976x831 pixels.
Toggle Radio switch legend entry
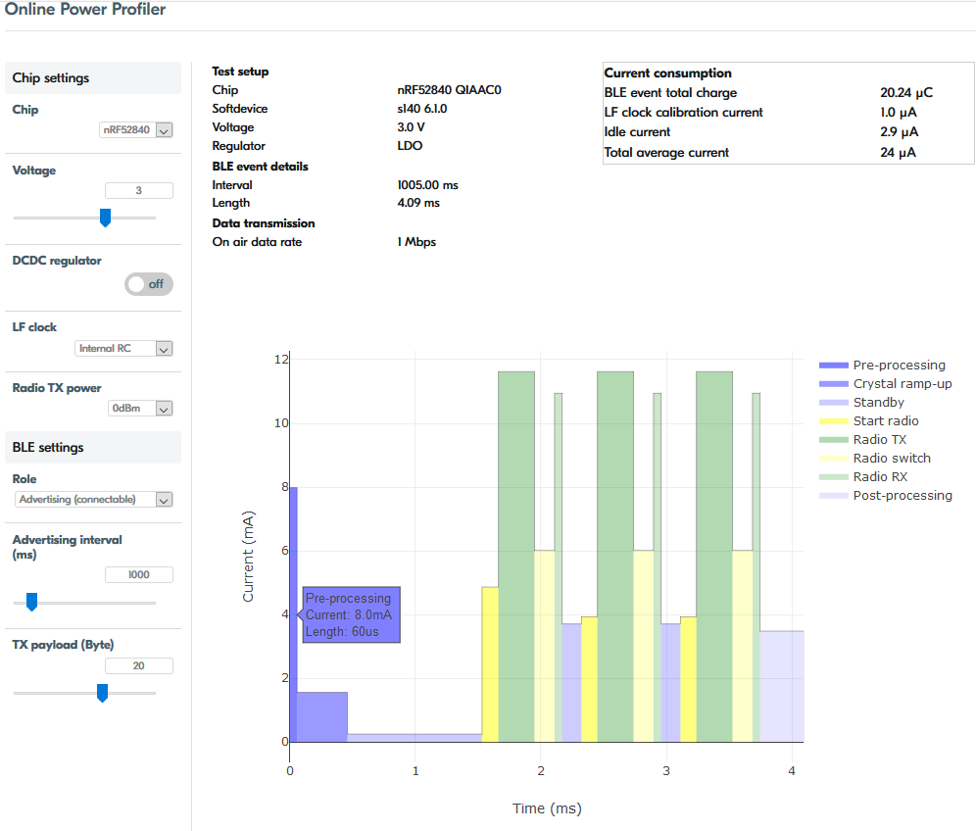click(x=891, y=458)
